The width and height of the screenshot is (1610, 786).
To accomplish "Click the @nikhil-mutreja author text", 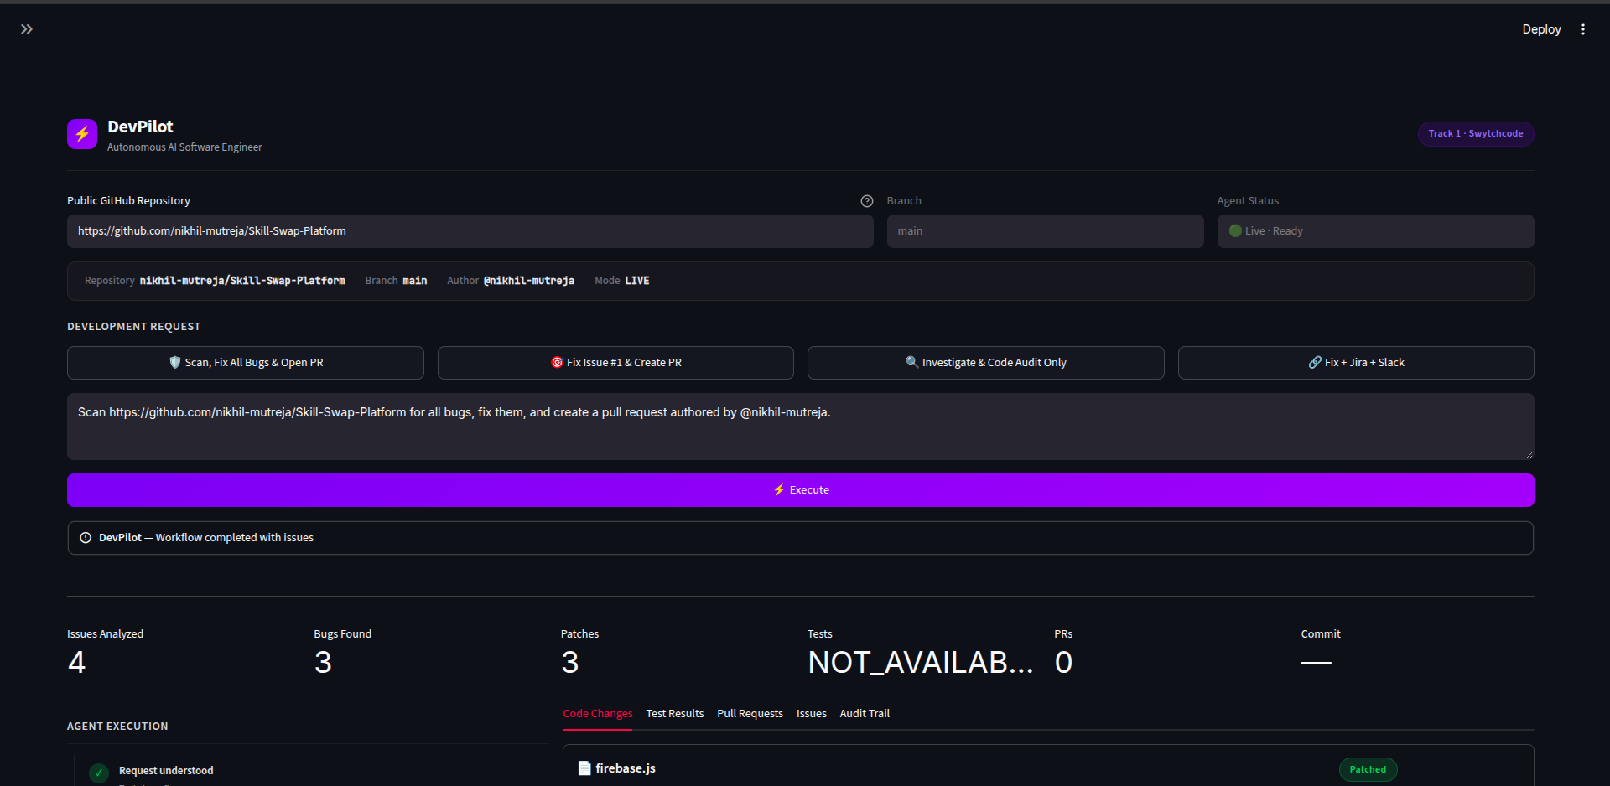I will 529,281.
